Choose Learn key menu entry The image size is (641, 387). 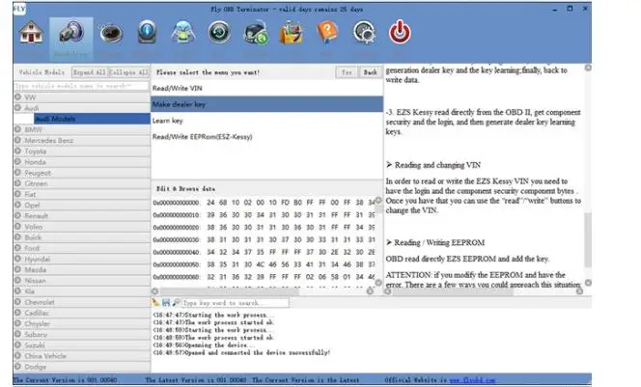[x=267, y=121]
